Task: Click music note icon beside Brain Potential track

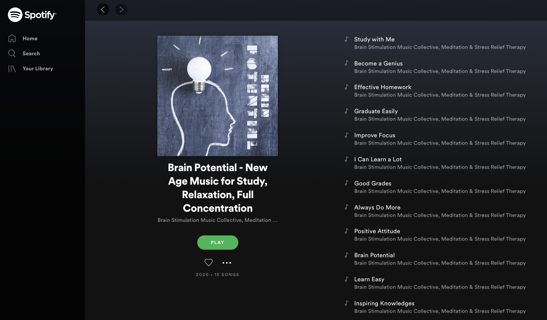Action: 347,255
